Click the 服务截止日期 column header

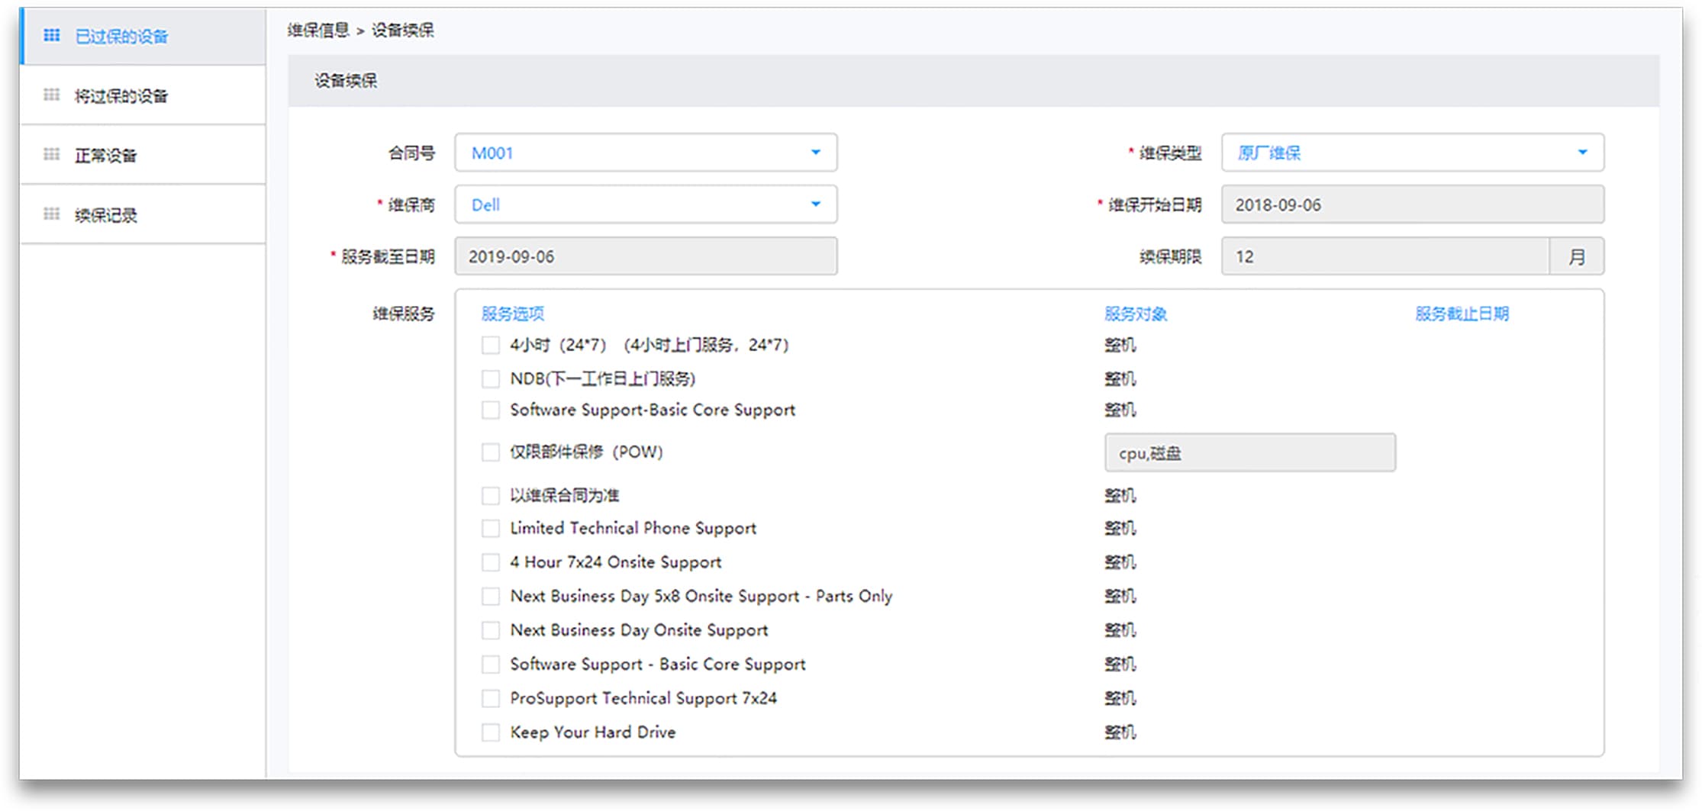point(1462,314)
